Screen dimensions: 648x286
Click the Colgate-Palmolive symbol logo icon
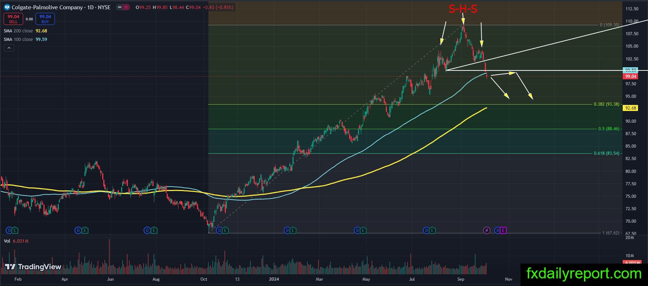(7, 7)
